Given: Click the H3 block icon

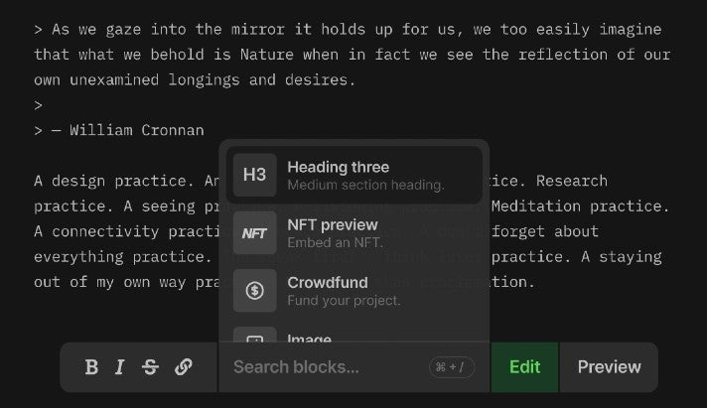Looking at the screenshot, I should click(255, 175).
